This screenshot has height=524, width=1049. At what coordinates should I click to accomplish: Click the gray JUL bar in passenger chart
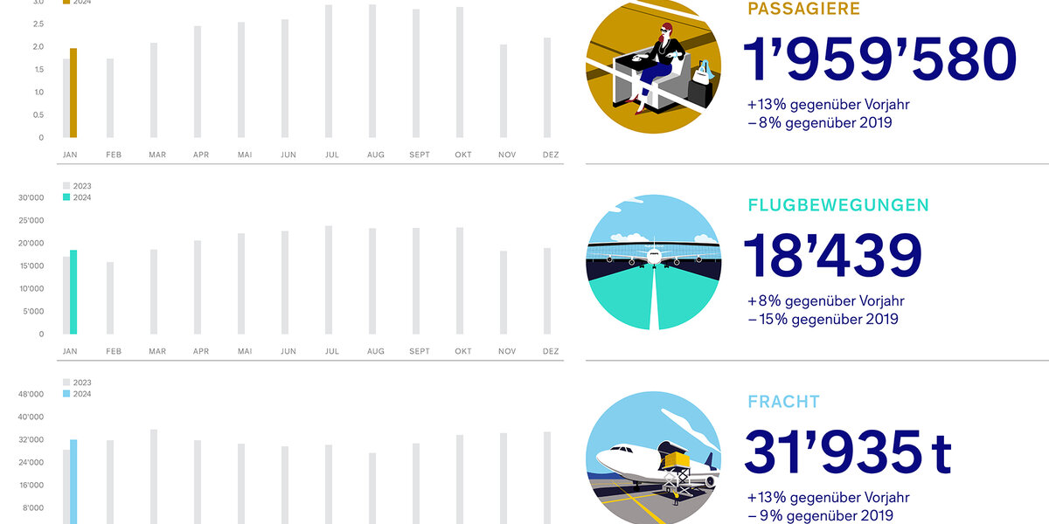(x=329, y=72)
